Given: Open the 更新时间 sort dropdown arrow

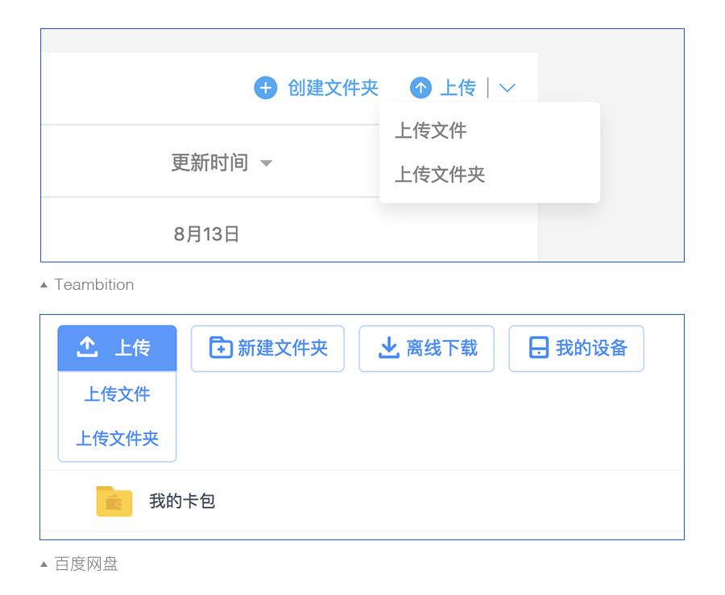Looking at the screenshot, I should click(x=267, y=161).
